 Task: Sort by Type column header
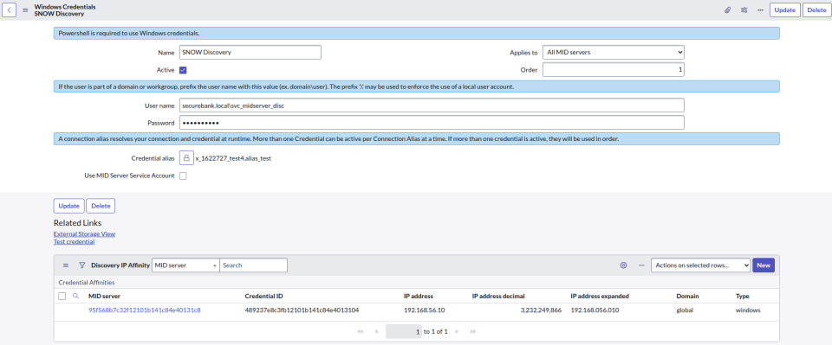click(x=743, y=297)
